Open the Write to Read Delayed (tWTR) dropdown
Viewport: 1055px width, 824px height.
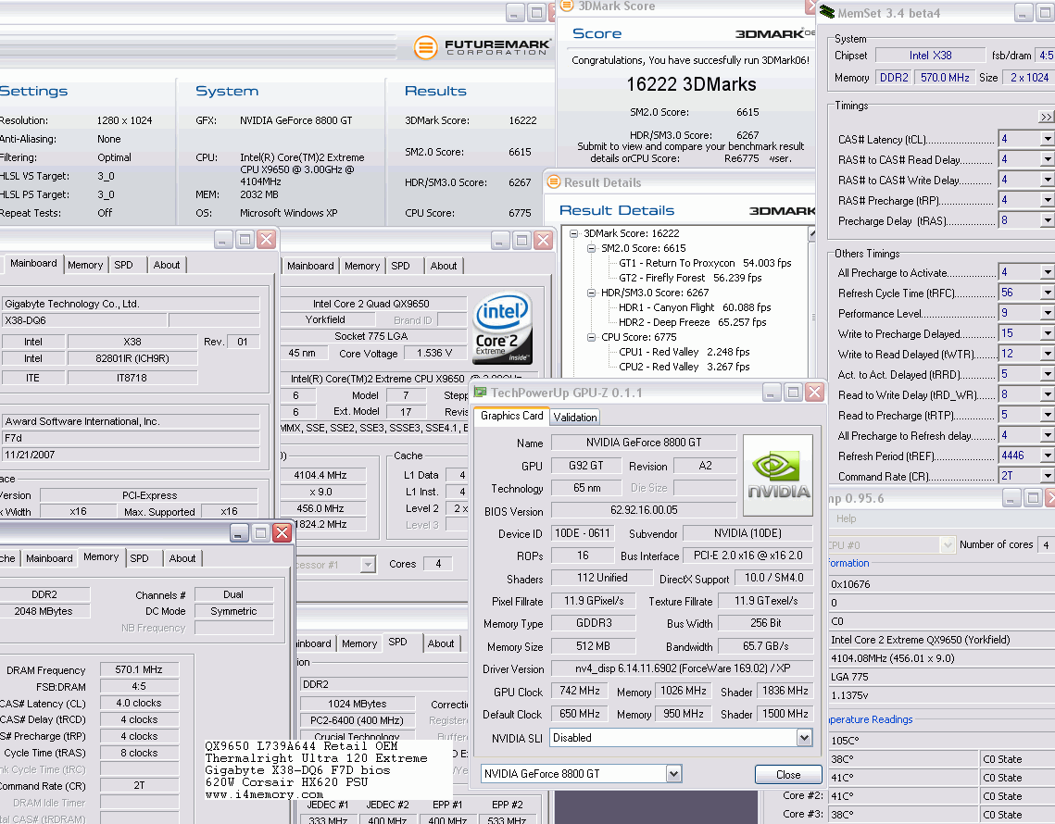pos(1047,354)
